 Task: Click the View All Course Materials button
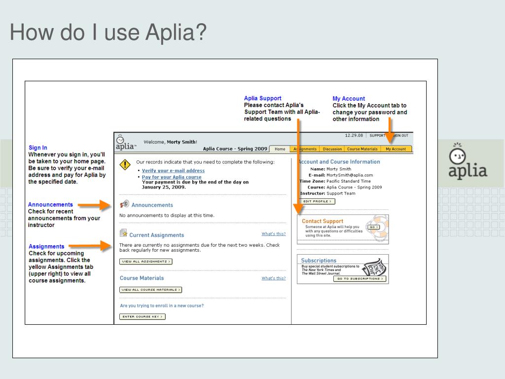pyautogui.click(x=151, y=290)
